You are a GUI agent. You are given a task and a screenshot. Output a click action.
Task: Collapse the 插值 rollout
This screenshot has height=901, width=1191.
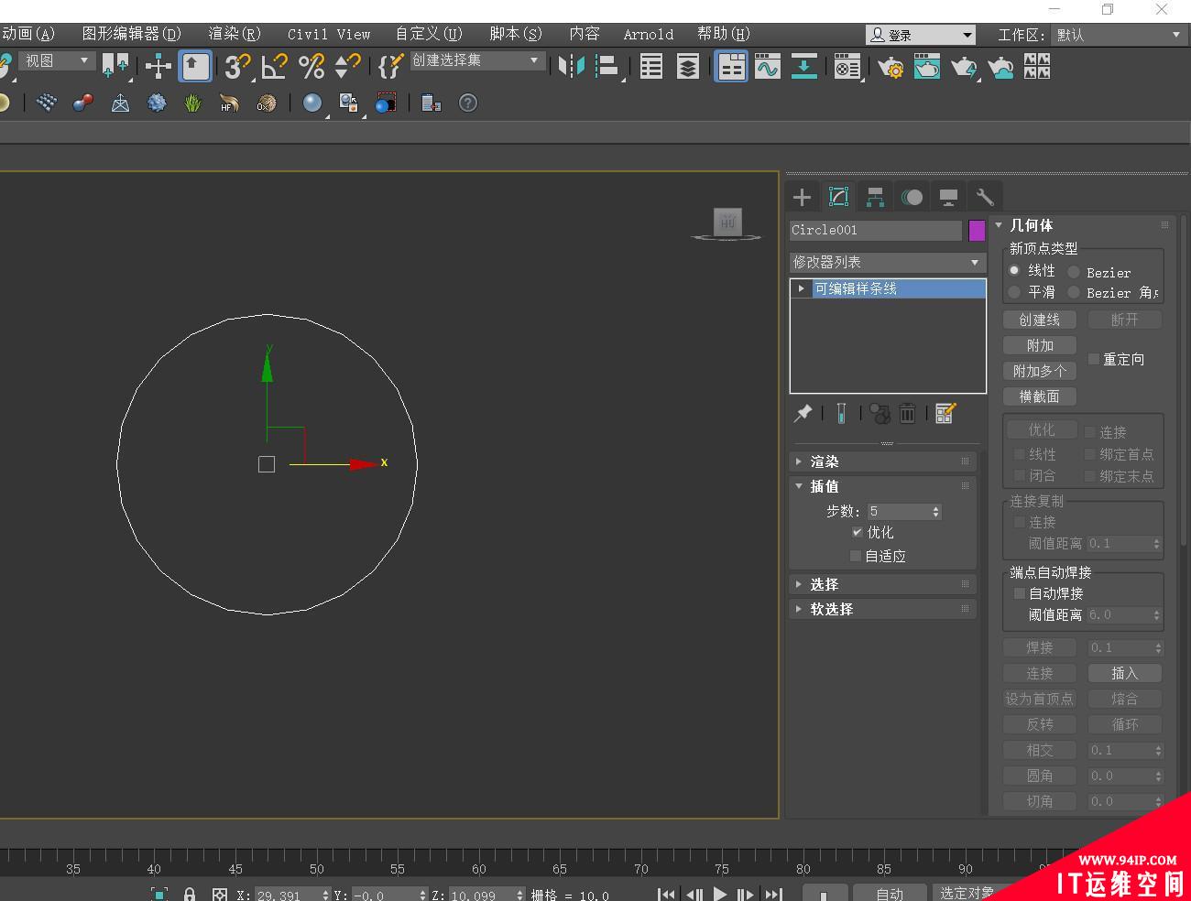click(x=883, y=486)
